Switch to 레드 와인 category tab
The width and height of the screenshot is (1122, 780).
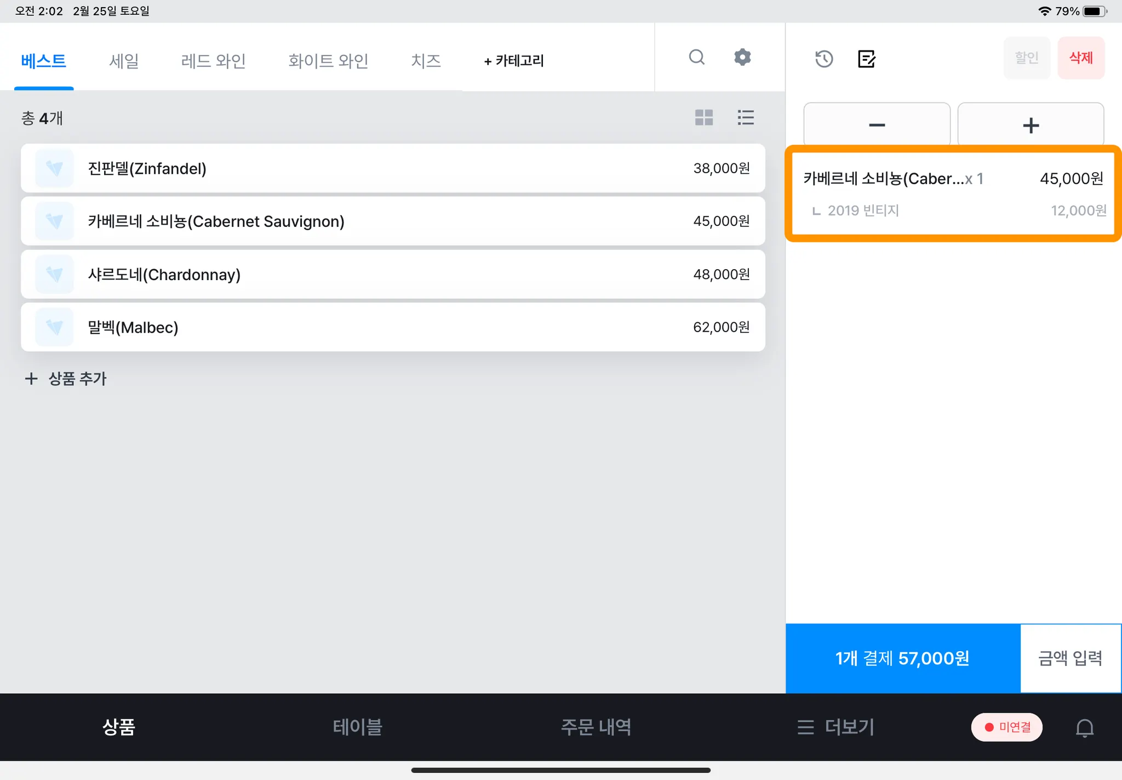click(213, 60)
